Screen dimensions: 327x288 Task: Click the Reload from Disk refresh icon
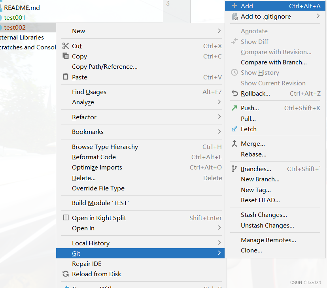[66, 274]
